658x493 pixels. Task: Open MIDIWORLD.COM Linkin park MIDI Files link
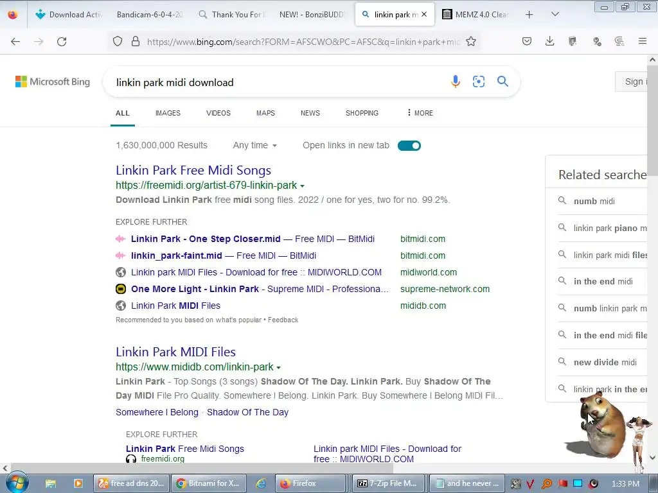256,272
